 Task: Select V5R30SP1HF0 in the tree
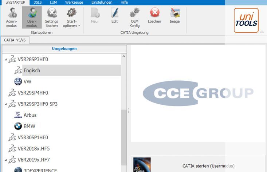(x=33, y=137)
